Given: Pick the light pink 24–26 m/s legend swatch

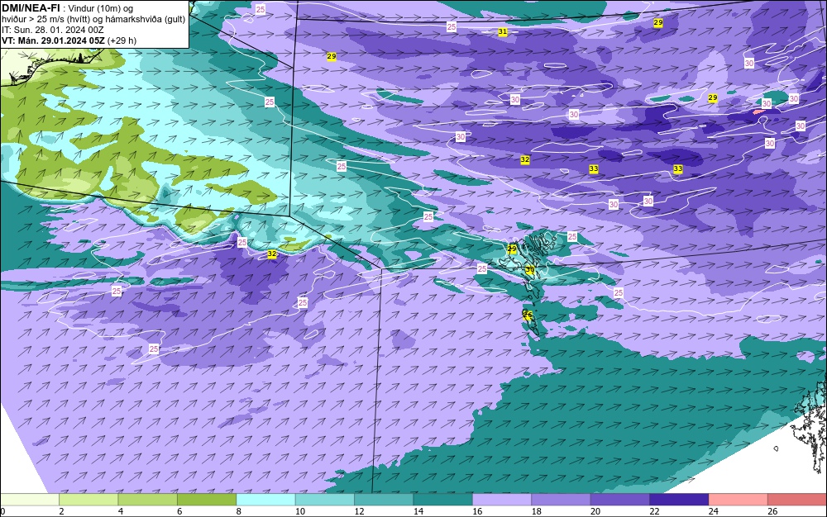Looking at the screenshot, I should coord(739,500).
